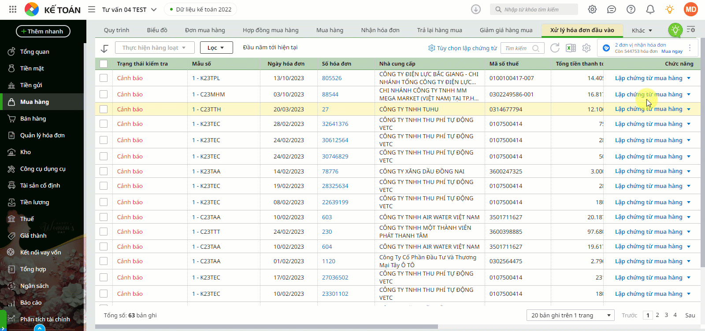Open invoice number 30612564 link
The image size is (705, 331).
335,140
